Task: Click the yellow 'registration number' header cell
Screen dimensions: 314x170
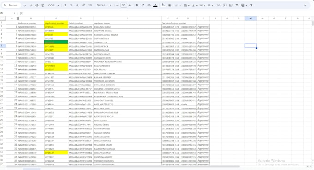Action: [x=56, y=23]
